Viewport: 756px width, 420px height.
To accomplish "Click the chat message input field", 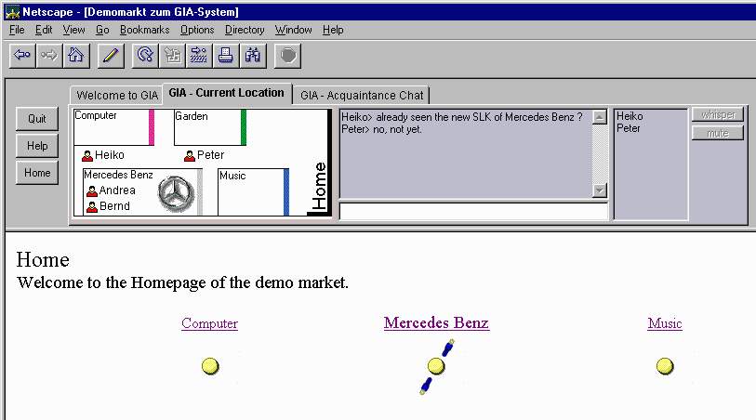I will click(x=472, y=211).
